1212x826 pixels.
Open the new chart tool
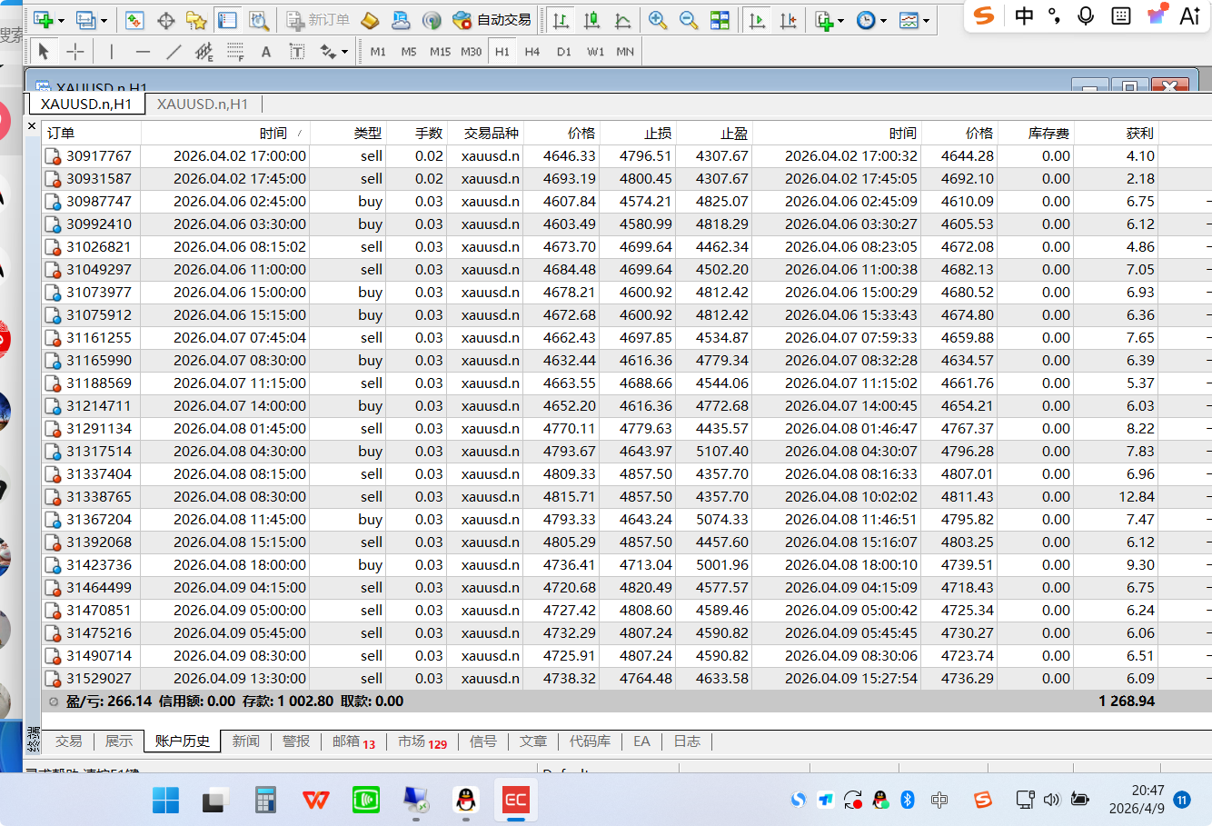pos(43,19)
